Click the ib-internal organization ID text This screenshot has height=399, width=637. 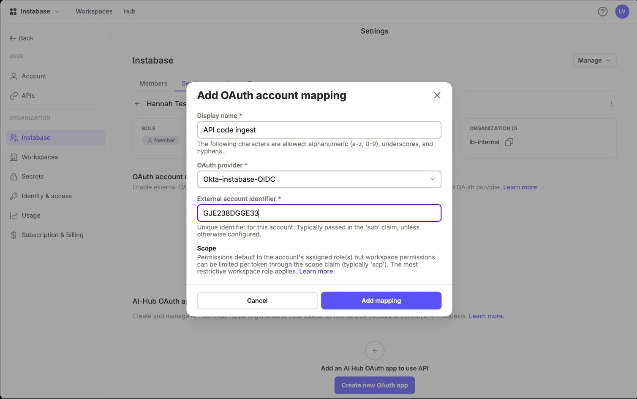point(485,142)
